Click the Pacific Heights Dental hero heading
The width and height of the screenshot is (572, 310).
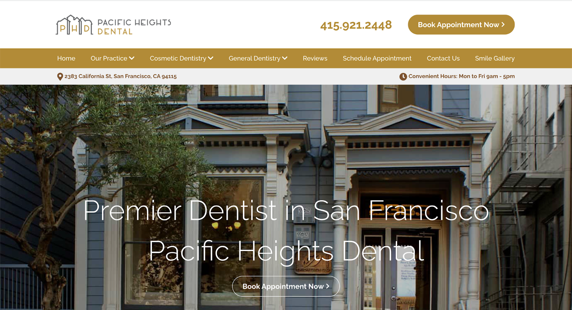(x=286, y=251)
